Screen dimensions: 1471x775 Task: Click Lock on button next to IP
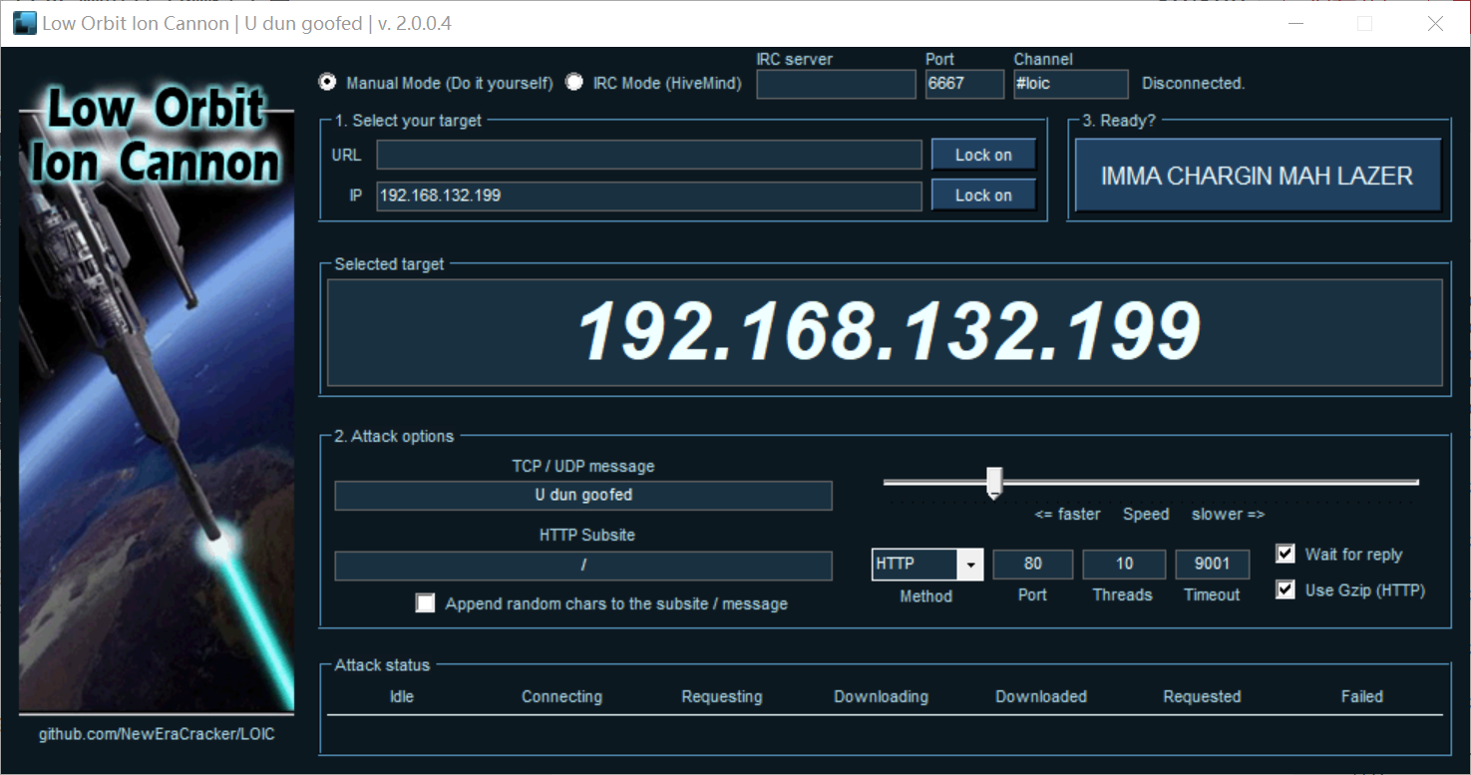pos(983,195)
